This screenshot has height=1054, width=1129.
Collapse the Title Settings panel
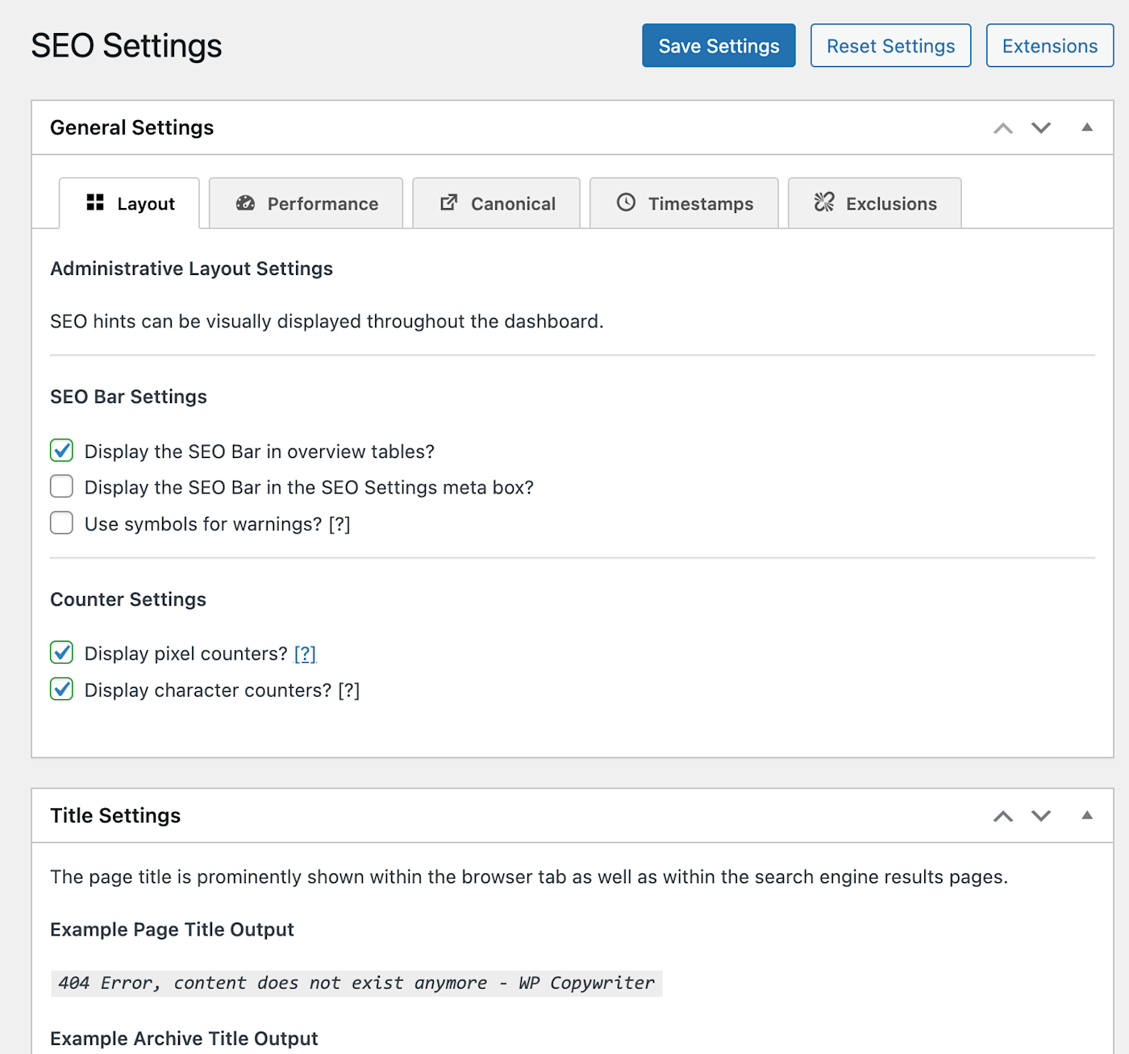tap(1087, 815)
